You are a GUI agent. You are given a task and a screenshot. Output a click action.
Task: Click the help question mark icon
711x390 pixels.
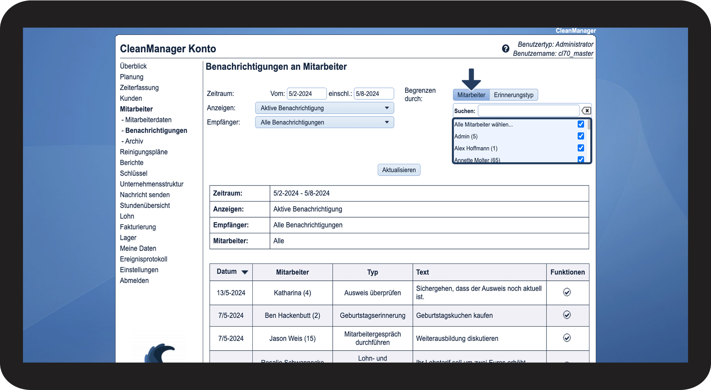(505, 49)
